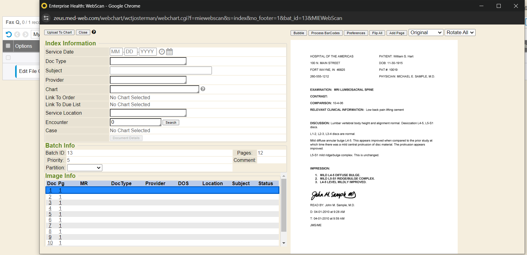Click the refresh icon in Fax Queue

tap(8, 34)
